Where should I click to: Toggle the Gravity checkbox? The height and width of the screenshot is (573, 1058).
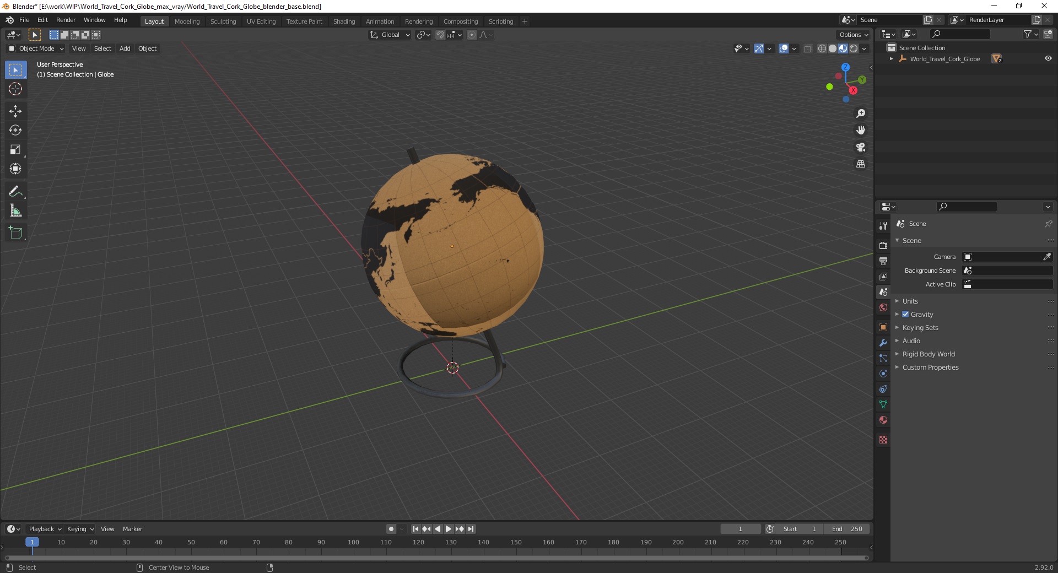(x=905, y=314)
